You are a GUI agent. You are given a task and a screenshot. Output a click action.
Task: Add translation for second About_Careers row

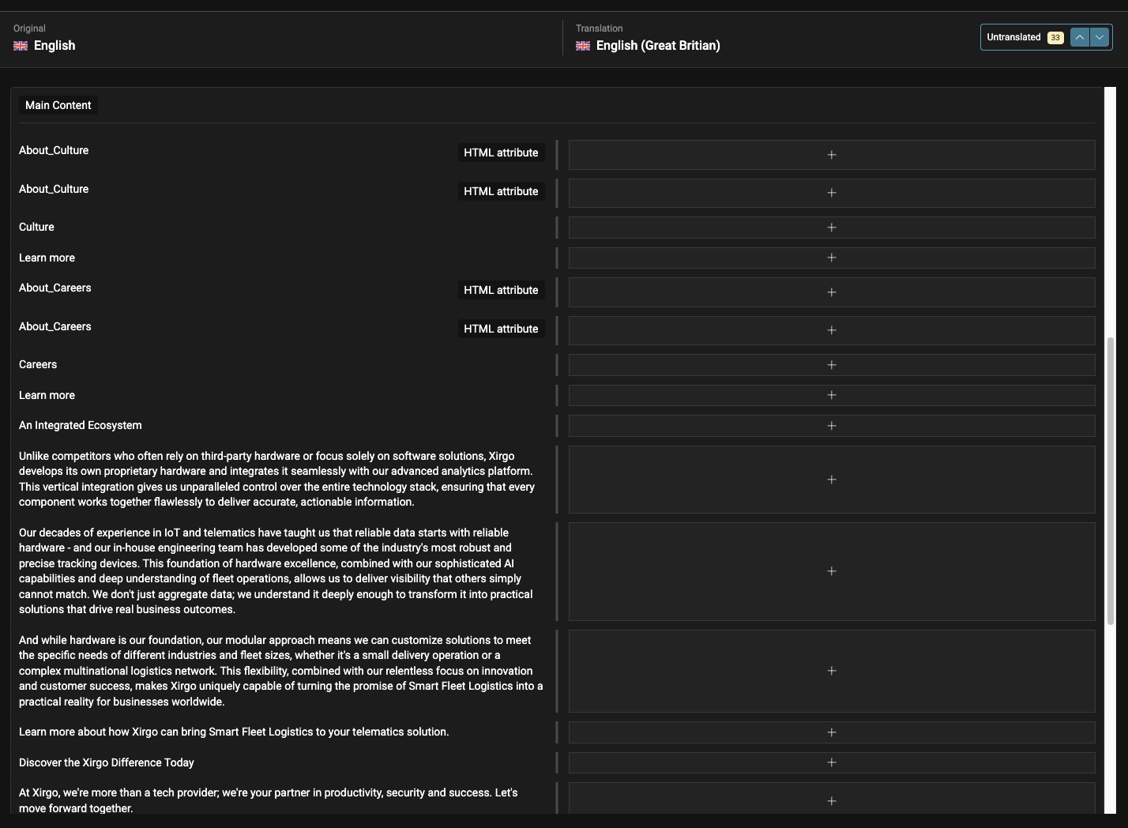[x=832, y=330]
